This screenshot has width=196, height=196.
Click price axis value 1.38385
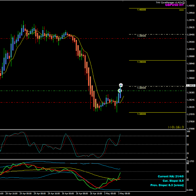pos(191,93)
